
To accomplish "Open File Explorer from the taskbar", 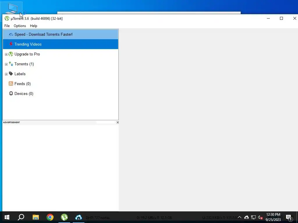I will click(36, 217).
